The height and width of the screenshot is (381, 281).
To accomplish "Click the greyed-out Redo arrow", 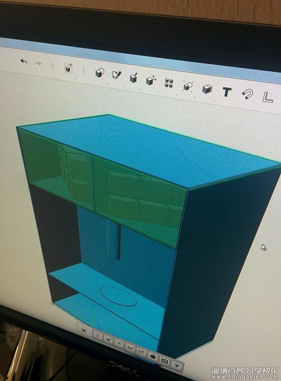I will 38,64.
